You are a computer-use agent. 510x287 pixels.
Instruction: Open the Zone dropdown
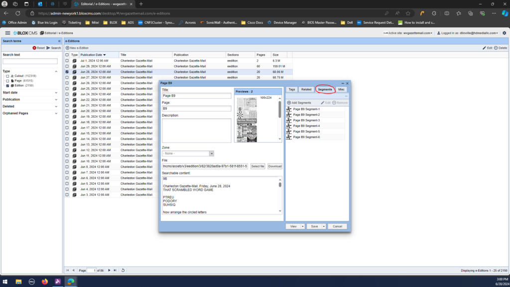(x=211, y=154)
